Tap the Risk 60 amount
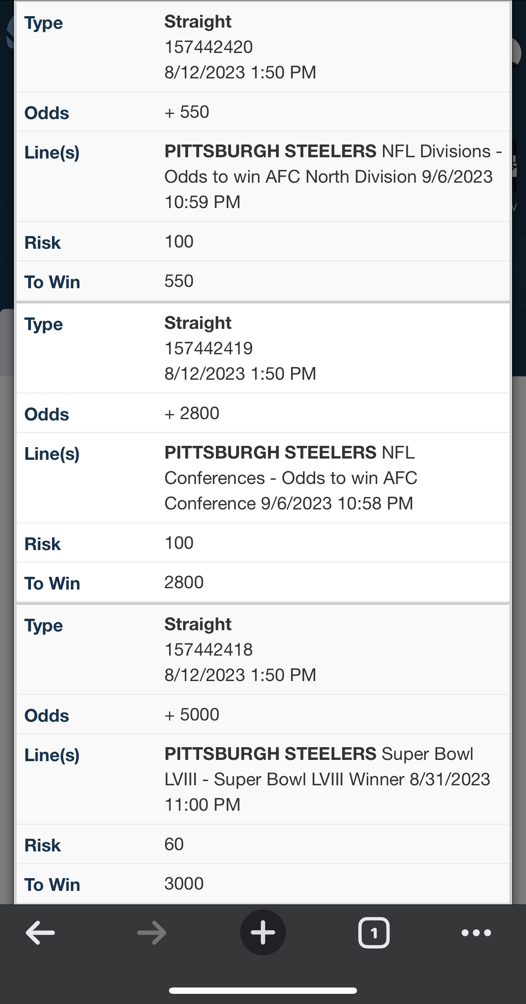This screenshot has width=526, height=1004. coord(174,844)
